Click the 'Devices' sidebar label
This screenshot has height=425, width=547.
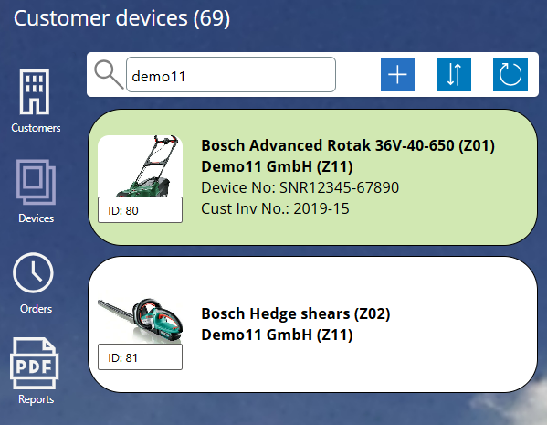click(x=36, y=218)
